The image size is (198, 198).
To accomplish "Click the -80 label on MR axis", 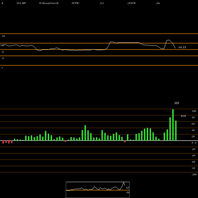I will 193,168.
